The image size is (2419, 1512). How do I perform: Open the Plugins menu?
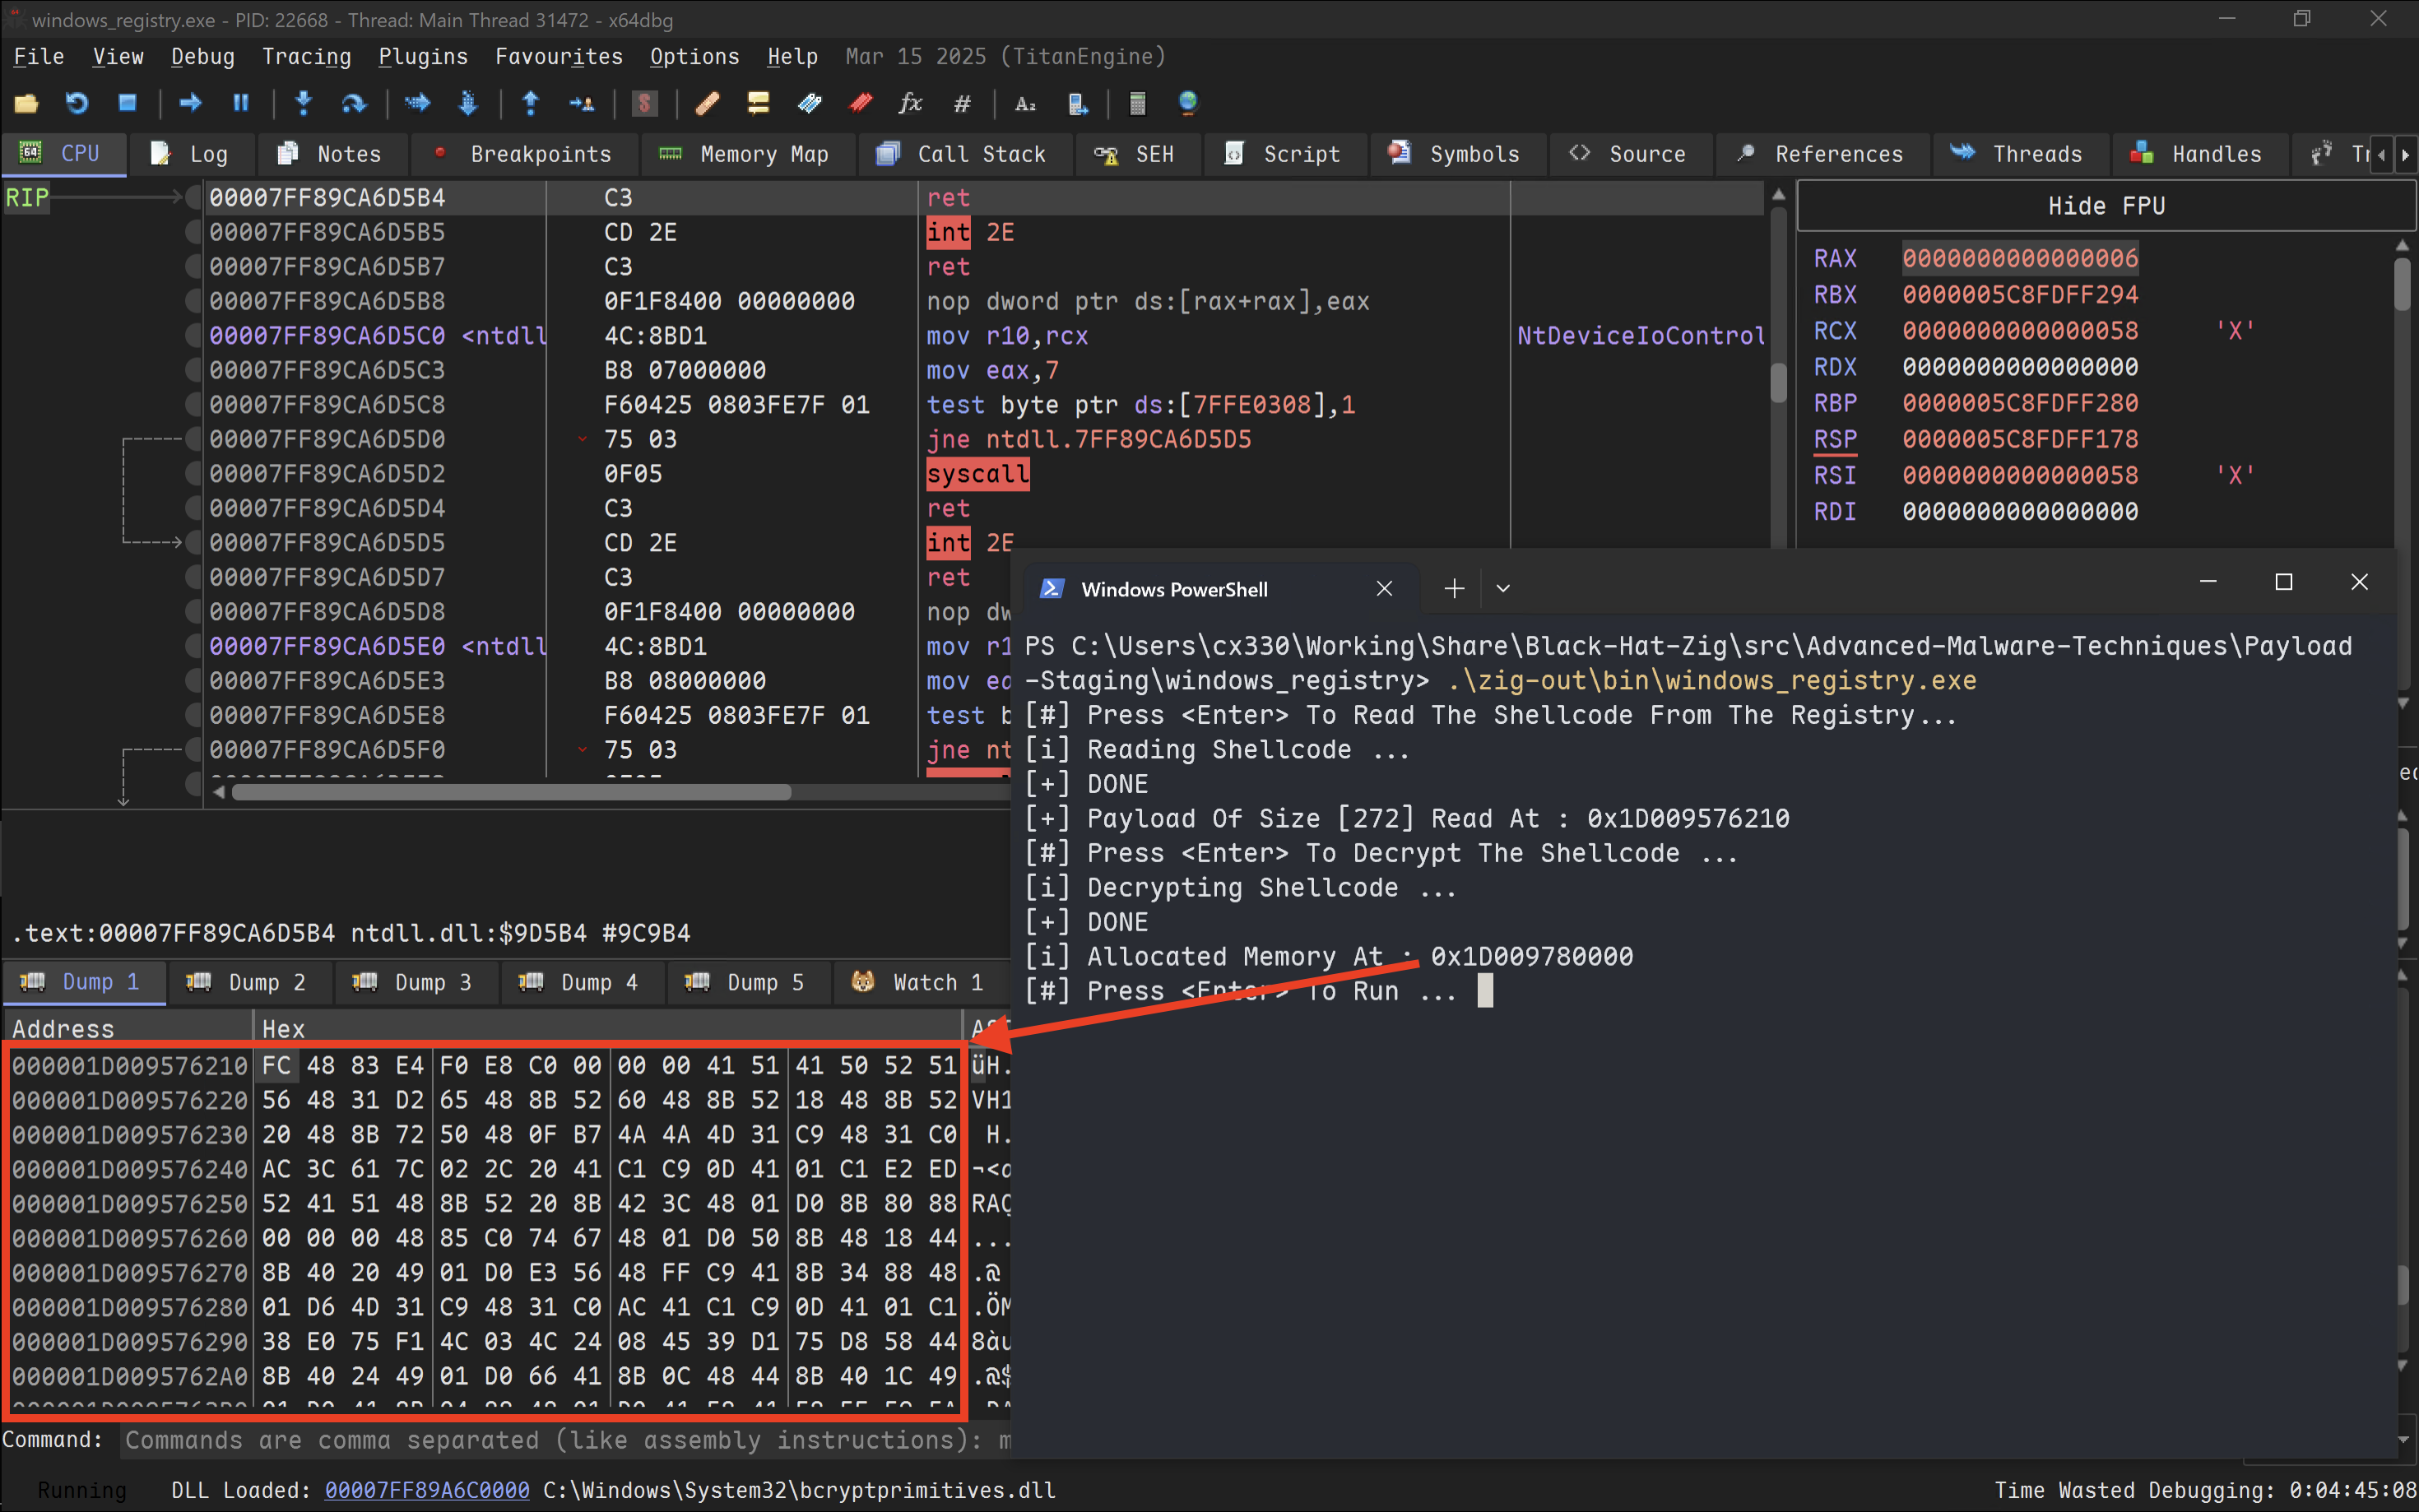point(423,56)
